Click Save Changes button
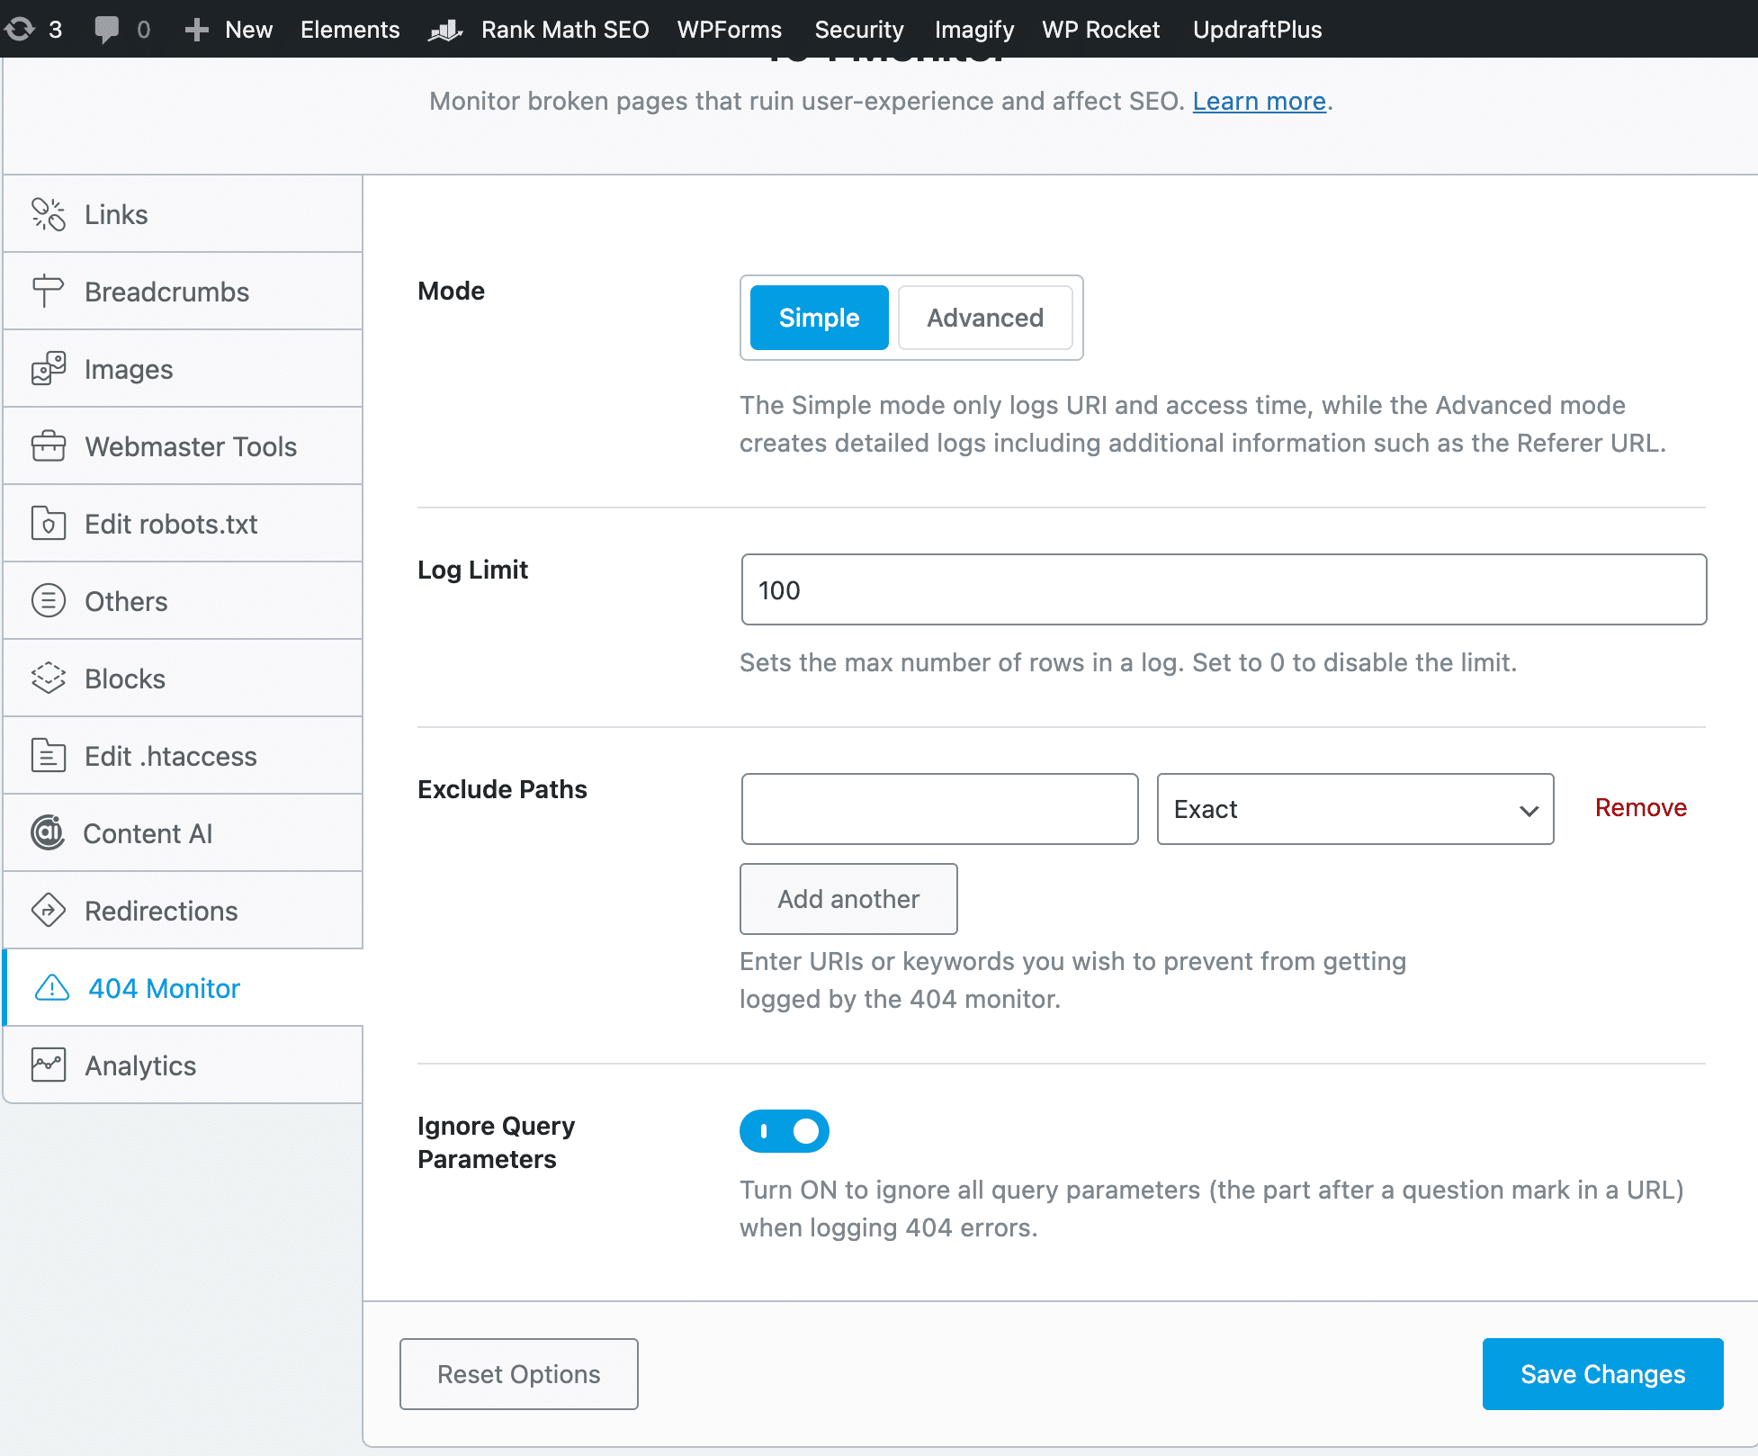 tap(1602, 1374)
